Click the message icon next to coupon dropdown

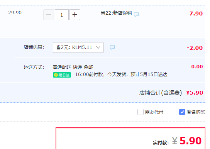pyautogui.click(x=112, y=47)
